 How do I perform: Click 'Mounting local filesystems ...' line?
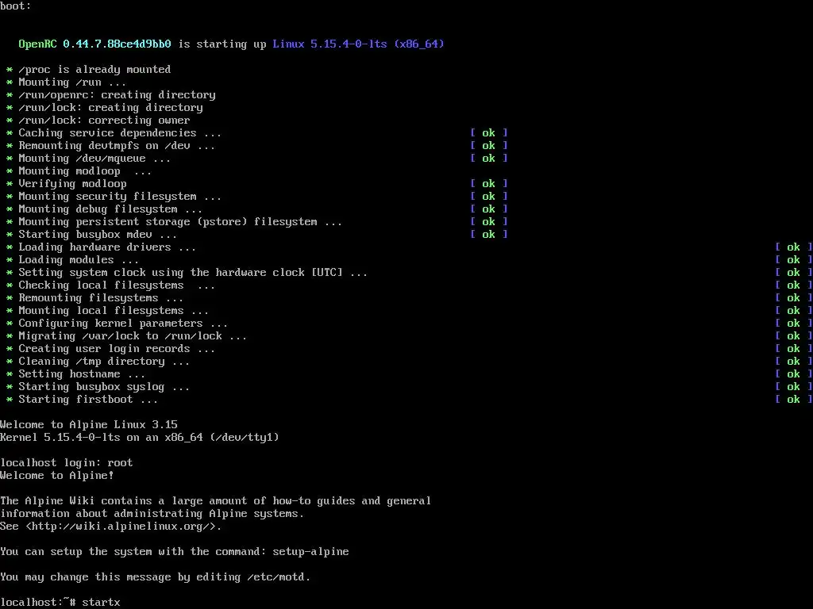coord(114,311)
